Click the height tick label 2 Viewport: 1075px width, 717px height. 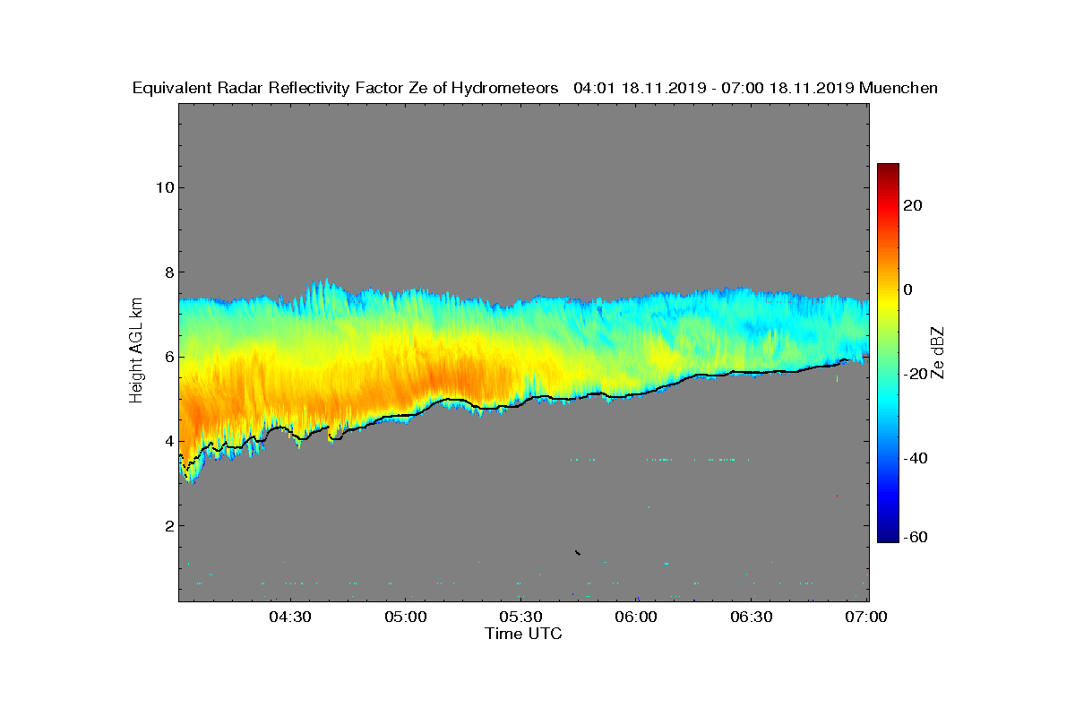(x=168, y=525)
